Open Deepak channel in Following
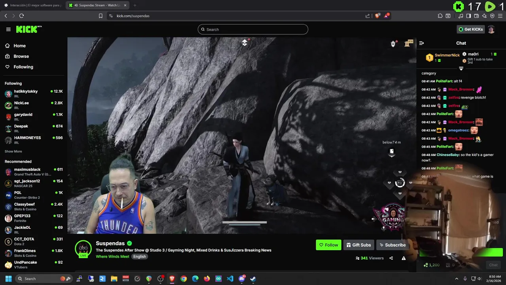This screenshot has width=506, height=285. 34,128
